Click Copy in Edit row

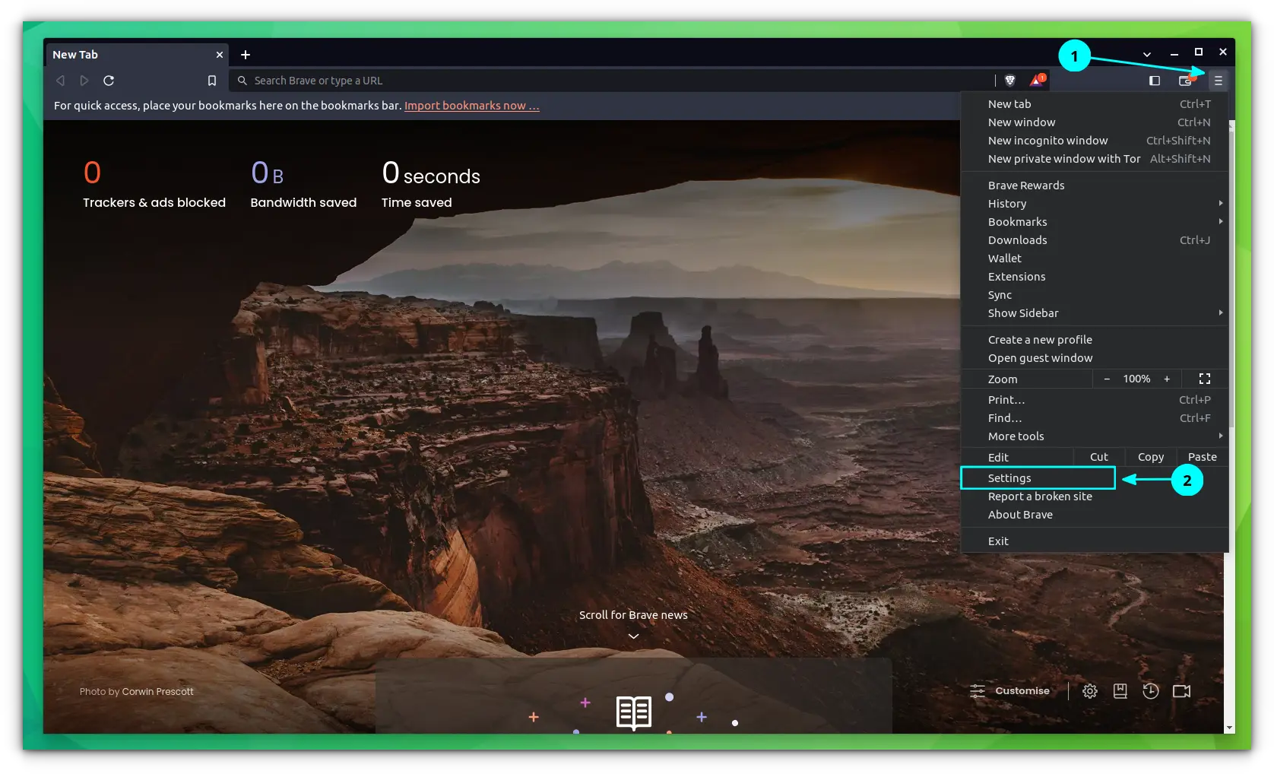(1151, 457)
